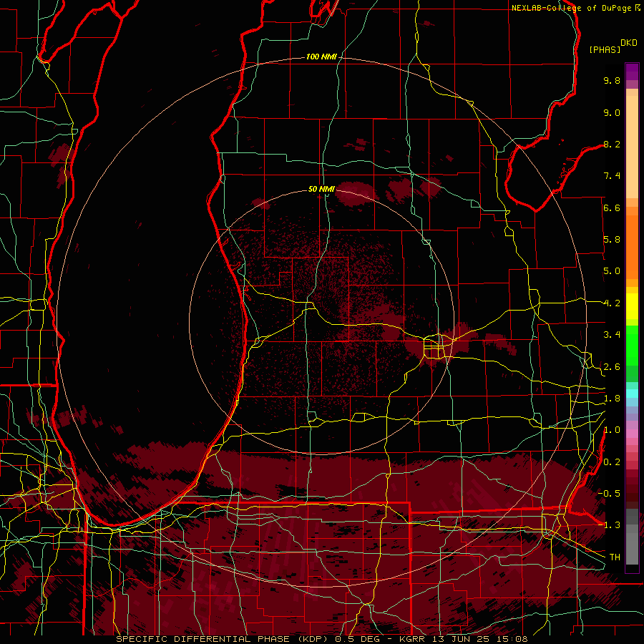The height and width of the screenshot is (644, 644).
Task: Click the 'TH' threshold label on the scale
Action: (x=615, y=557)
